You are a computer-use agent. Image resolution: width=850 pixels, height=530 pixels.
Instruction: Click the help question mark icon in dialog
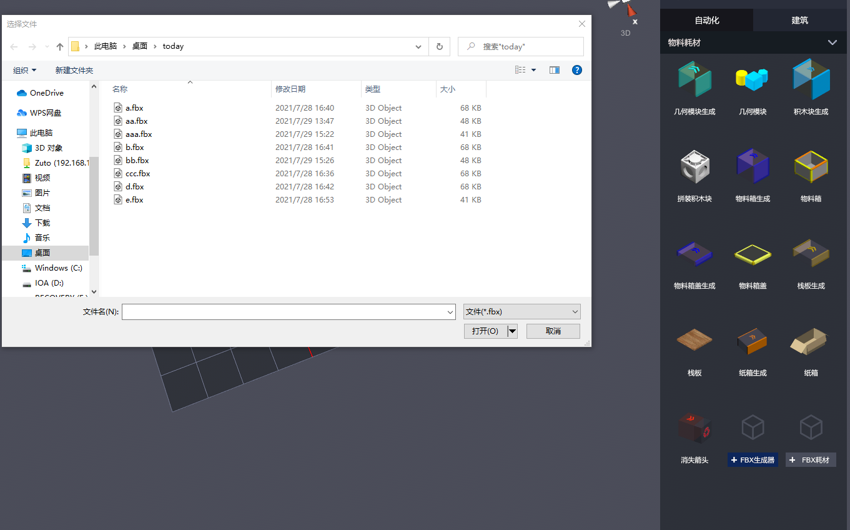point(577,70)
